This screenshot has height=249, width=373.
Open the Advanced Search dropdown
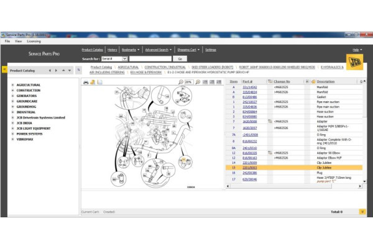157,50
